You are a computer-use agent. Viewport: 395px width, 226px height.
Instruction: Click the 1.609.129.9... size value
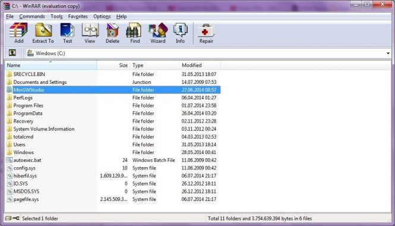coord(113,175)
